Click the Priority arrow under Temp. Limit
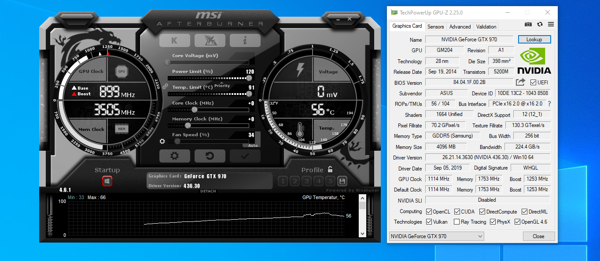600x261 pixels. (222, 83)
